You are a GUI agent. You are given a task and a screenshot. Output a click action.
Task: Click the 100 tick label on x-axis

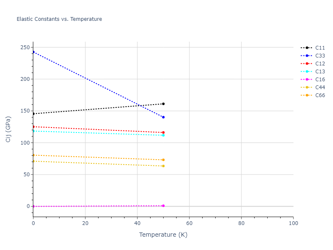tap(293, 224)
